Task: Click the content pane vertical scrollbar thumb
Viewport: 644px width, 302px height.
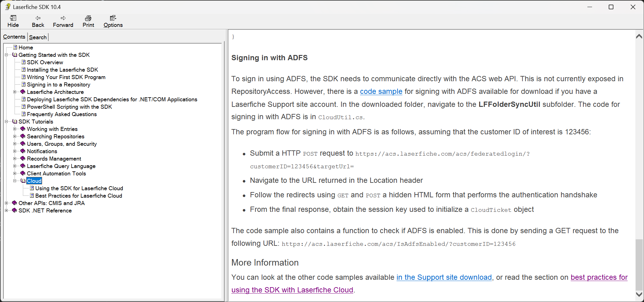Action: 639,265
